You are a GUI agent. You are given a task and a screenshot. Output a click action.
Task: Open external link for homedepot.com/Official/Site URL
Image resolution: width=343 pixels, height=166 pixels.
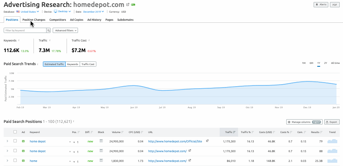[207, 141]
